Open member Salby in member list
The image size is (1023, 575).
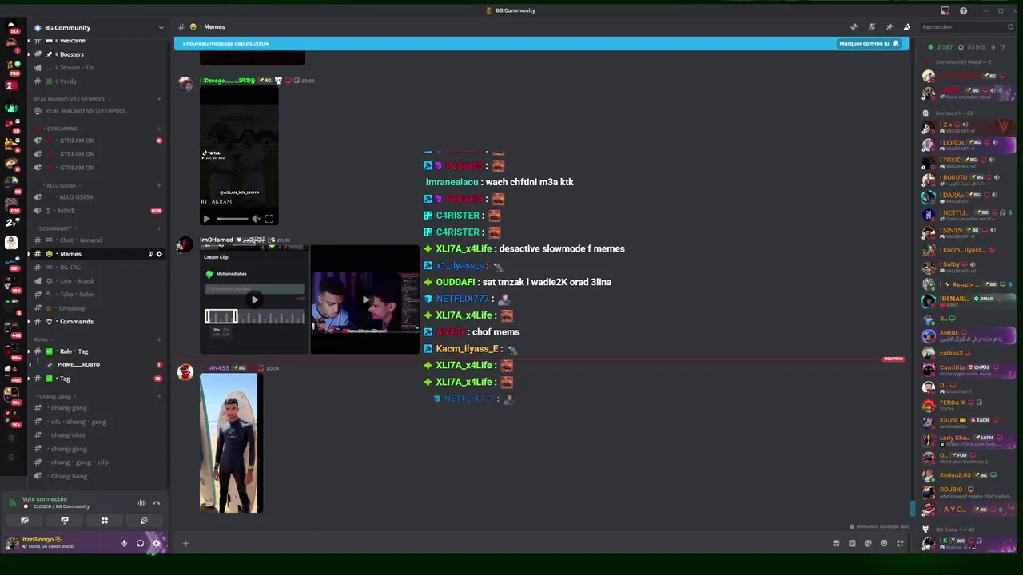pos(967,267)
